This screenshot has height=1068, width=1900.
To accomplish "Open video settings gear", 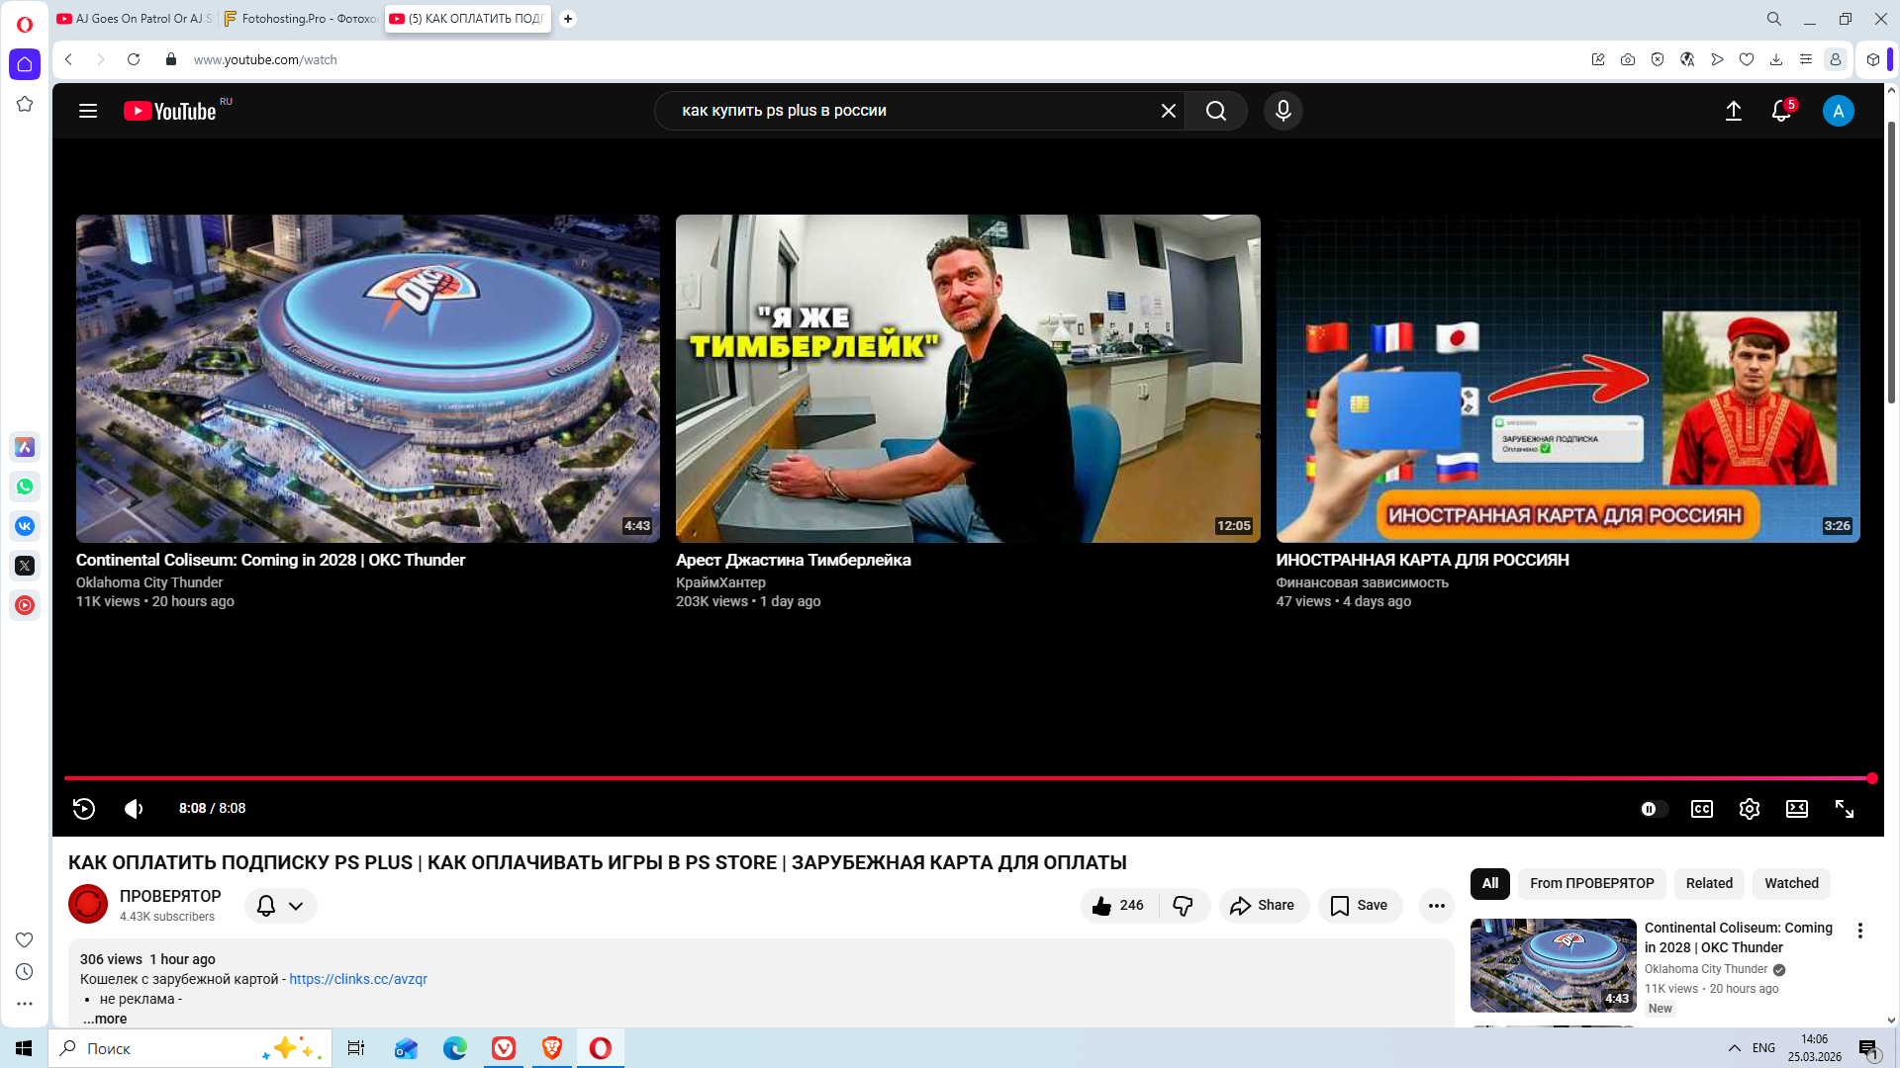I will pos(1750,809).
